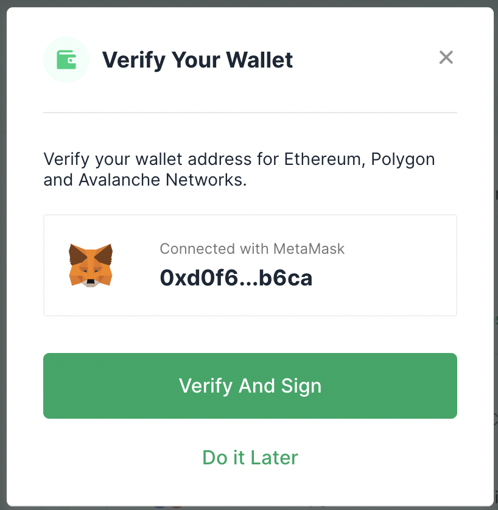The height and width of the screenshot is (510, 498).
Task: Click the divider line below the header
Action: click(250, 113)
